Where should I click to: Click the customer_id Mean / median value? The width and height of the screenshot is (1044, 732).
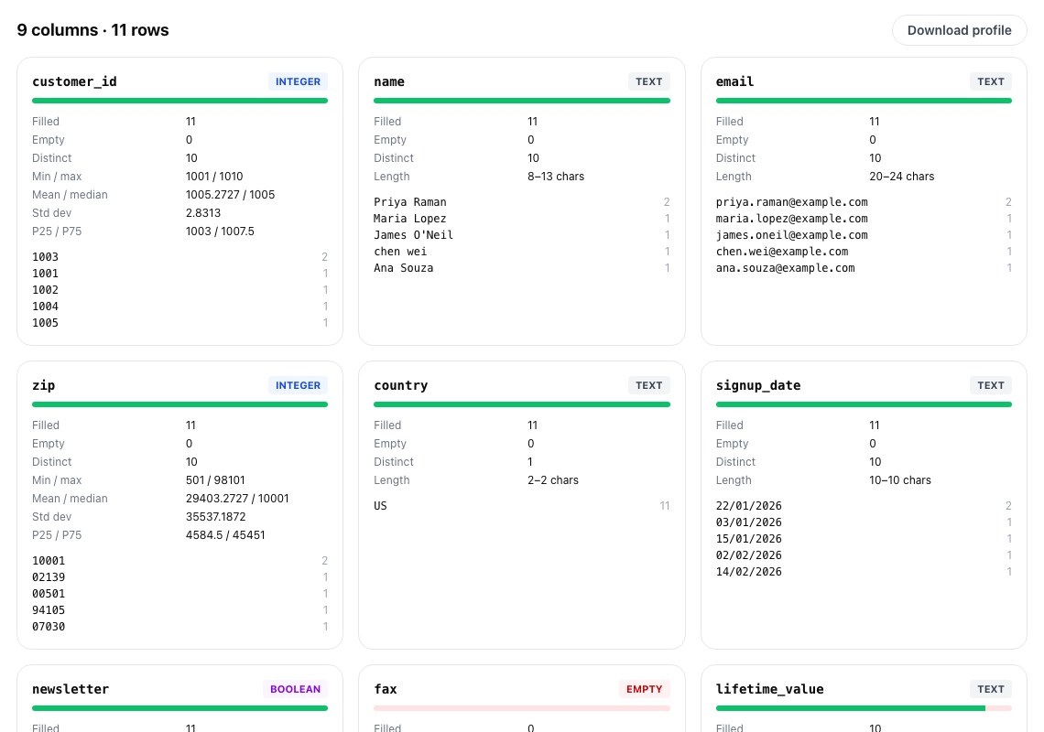pyautogui.click(x=231, y=195)
